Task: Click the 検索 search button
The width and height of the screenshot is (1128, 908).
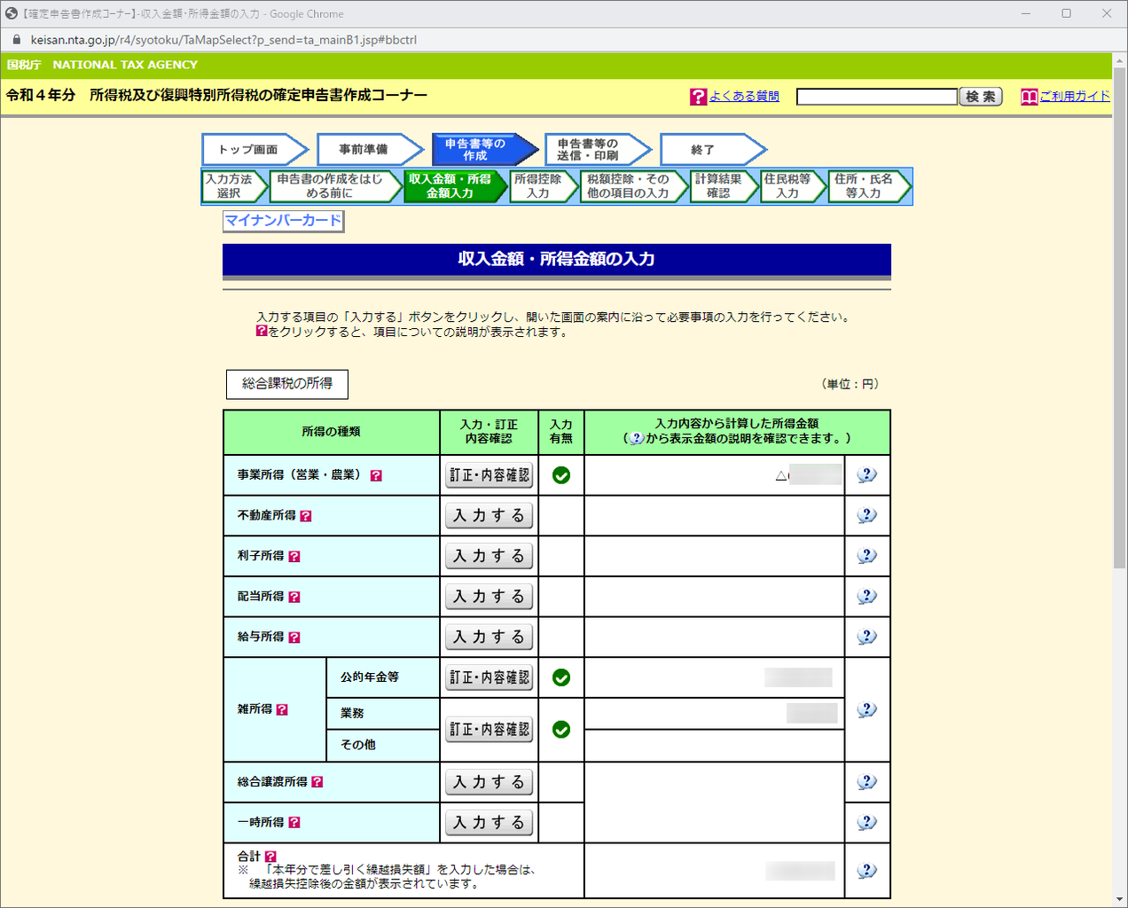Action: (x=981, y=97)
